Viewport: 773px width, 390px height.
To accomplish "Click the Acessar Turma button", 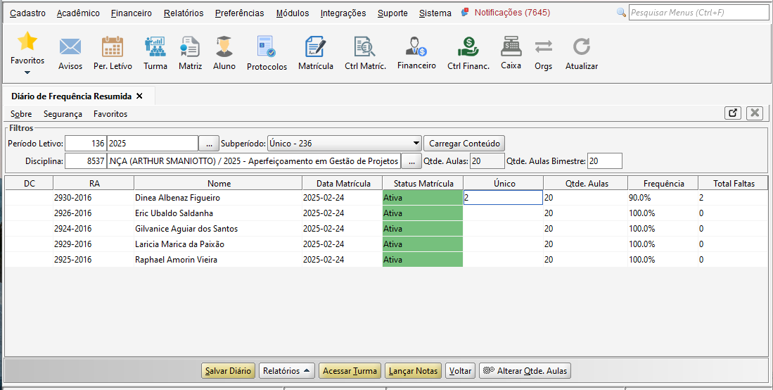I will pyautogui.click(x=350, y=371).
